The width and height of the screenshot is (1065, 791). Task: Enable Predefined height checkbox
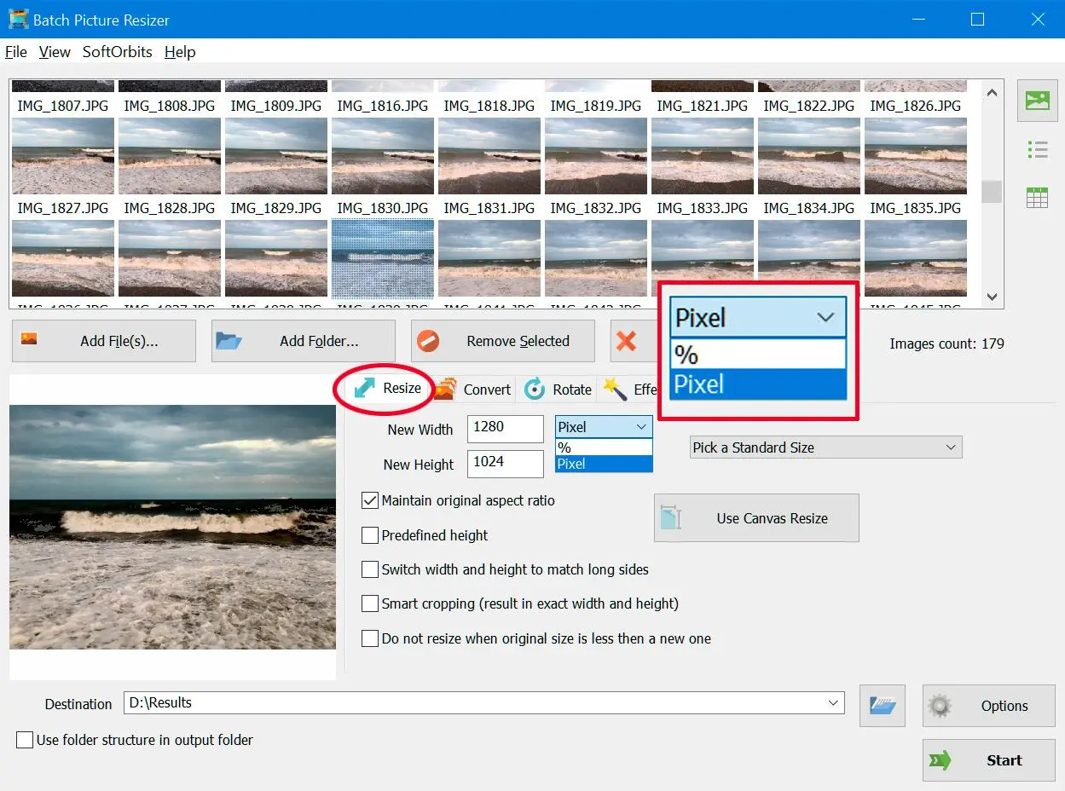pyautogui.click(x=370, y=535)
